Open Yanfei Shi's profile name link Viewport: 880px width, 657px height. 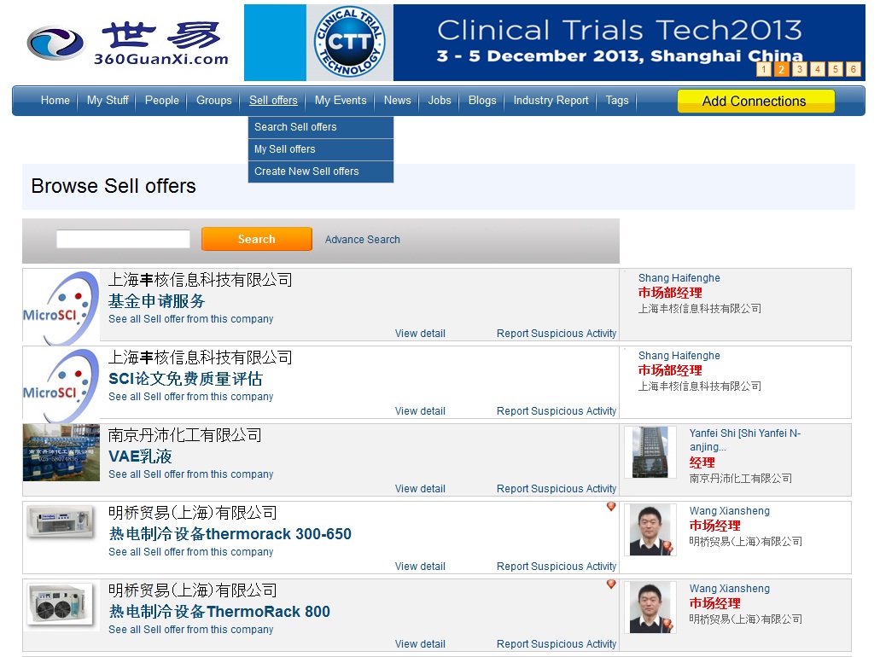[x=745, y=440]
